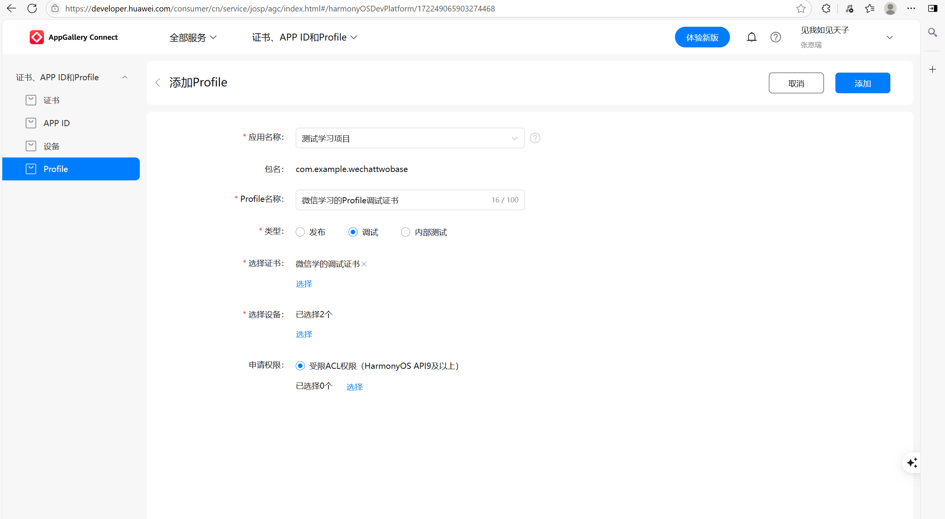Collapse the 证书、APP ID和Profile sidebar group

(125, 77)
